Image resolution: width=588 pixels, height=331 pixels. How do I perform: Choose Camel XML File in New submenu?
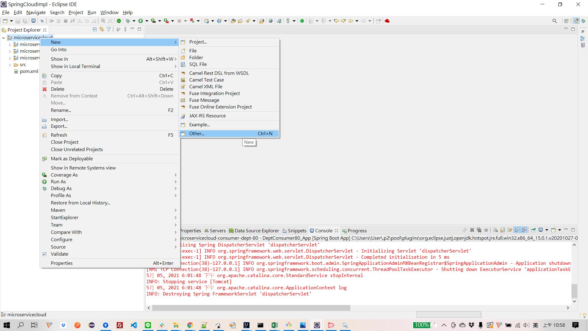(229, 87)
